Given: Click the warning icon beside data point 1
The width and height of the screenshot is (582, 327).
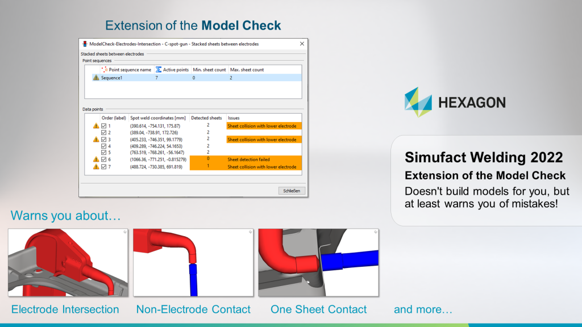Looking at the screenshot, I should coord(94,125).
